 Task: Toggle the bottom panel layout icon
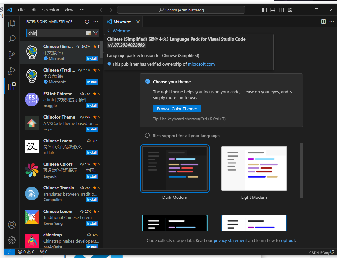(273, 10)
